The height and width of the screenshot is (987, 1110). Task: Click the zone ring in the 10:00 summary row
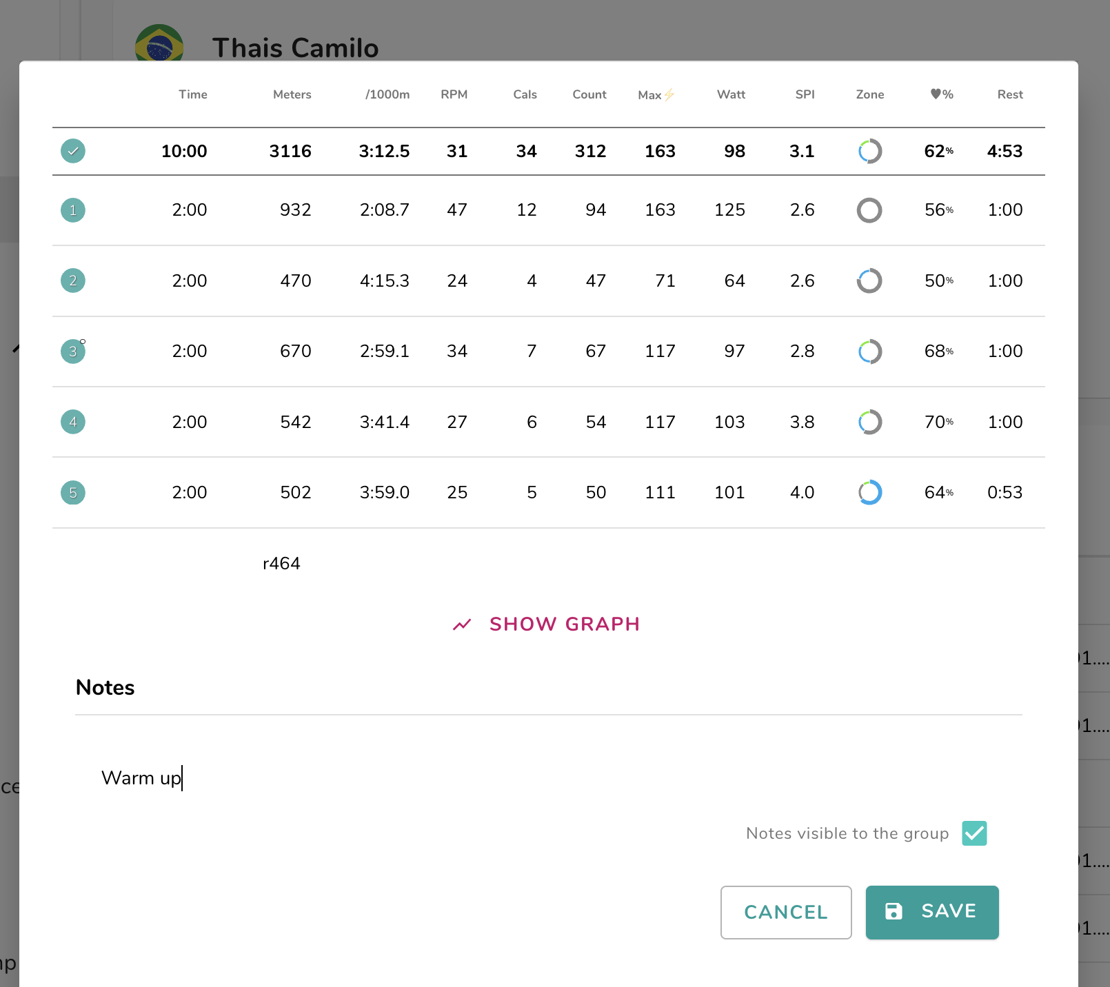click(870, 151)
